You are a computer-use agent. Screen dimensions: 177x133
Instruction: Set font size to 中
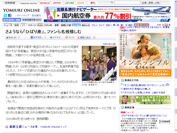[x=166, y=25]
